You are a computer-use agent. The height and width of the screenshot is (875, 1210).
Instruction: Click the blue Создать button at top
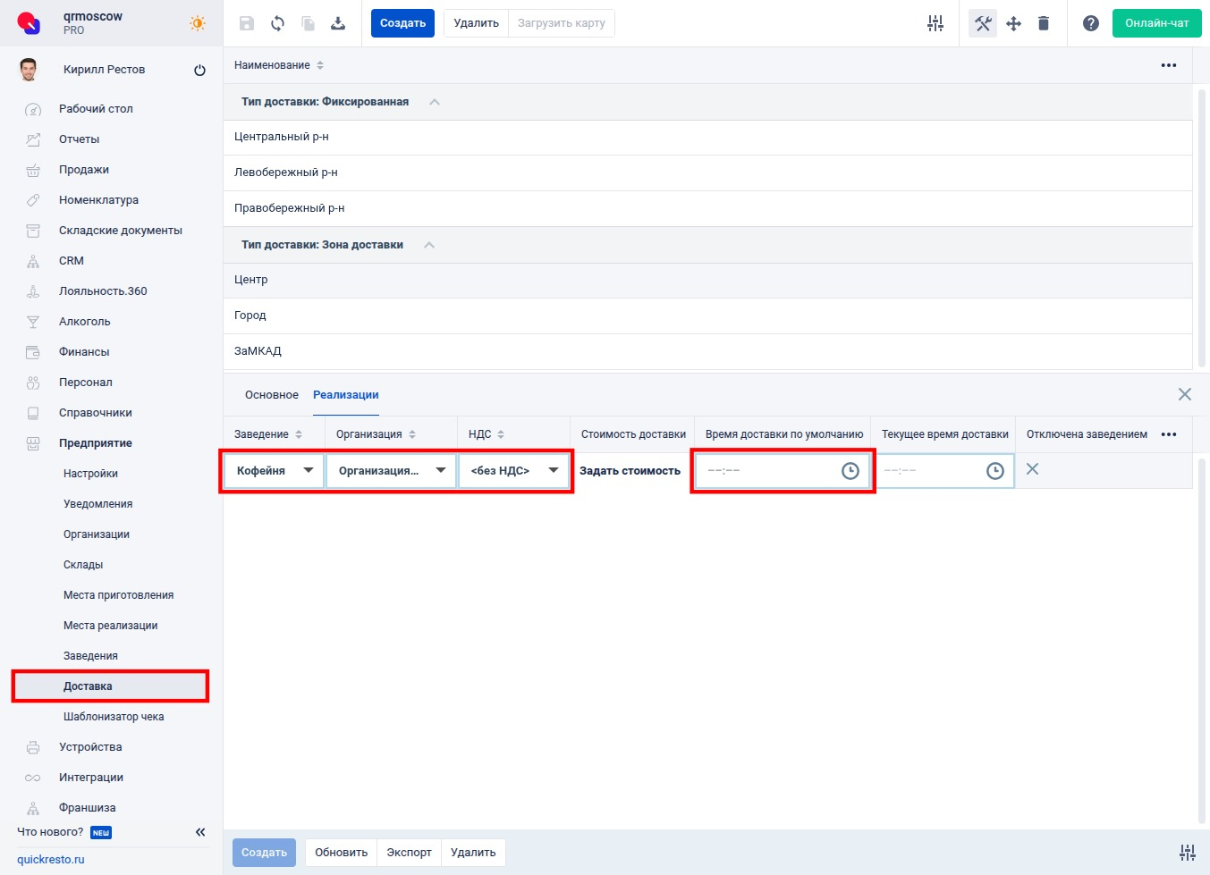(402, 23)
